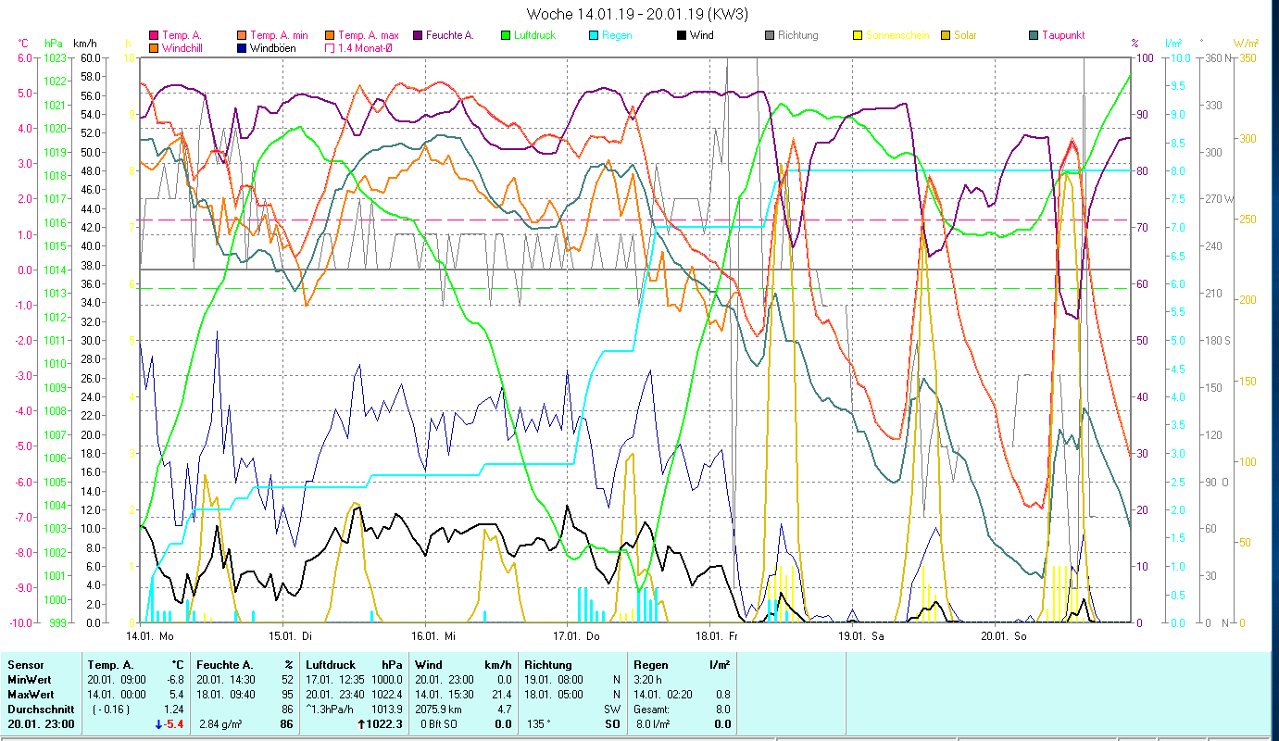
Task: Click the yellow Sonnenschein legend swatch
Action: point(857,35)
